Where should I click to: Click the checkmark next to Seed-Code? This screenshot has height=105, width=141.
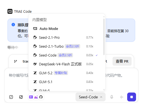coord(96,55)
